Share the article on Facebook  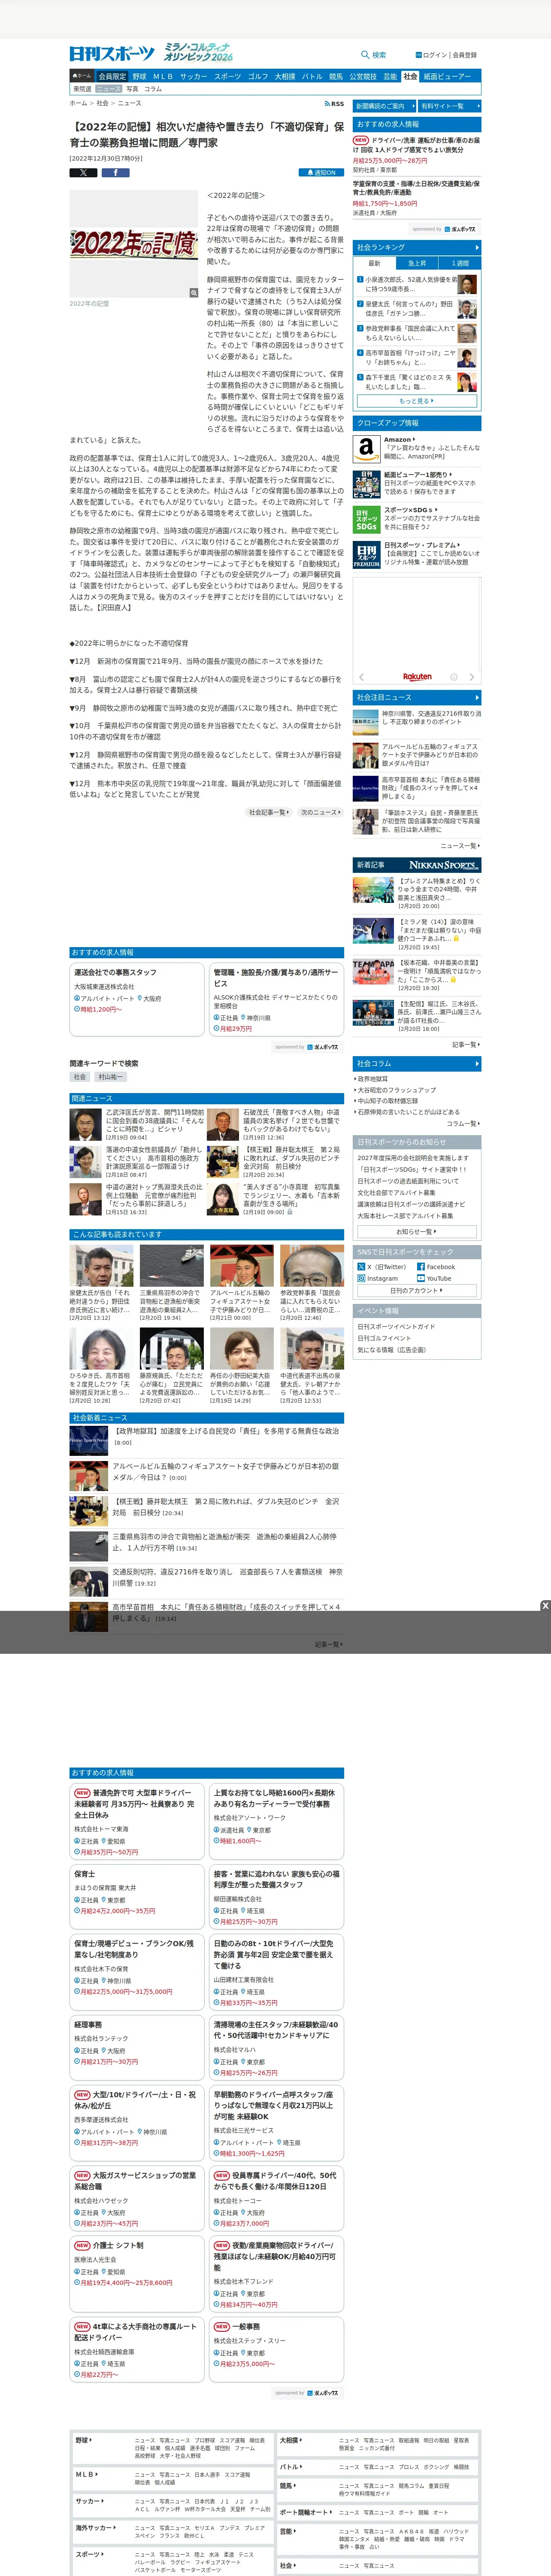pos(115,172)
